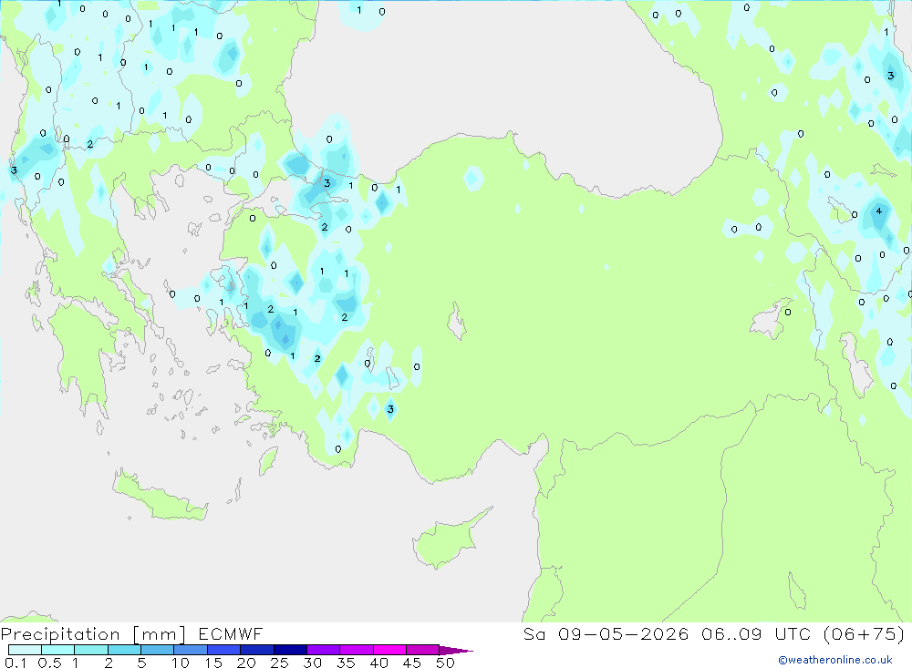Click the '(06+75)' forecast offset text
This screenshot has width=912, height=668.
[865, 633]
